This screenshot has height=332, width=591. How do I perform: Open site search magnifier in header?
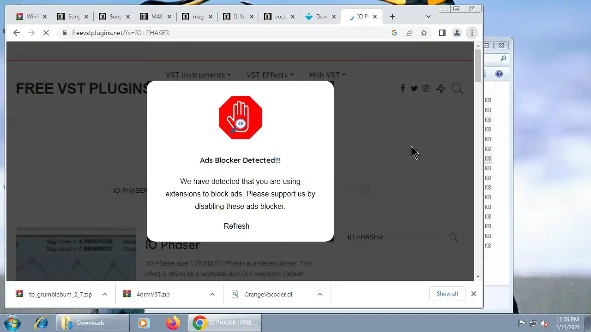(x=458, y=89)
